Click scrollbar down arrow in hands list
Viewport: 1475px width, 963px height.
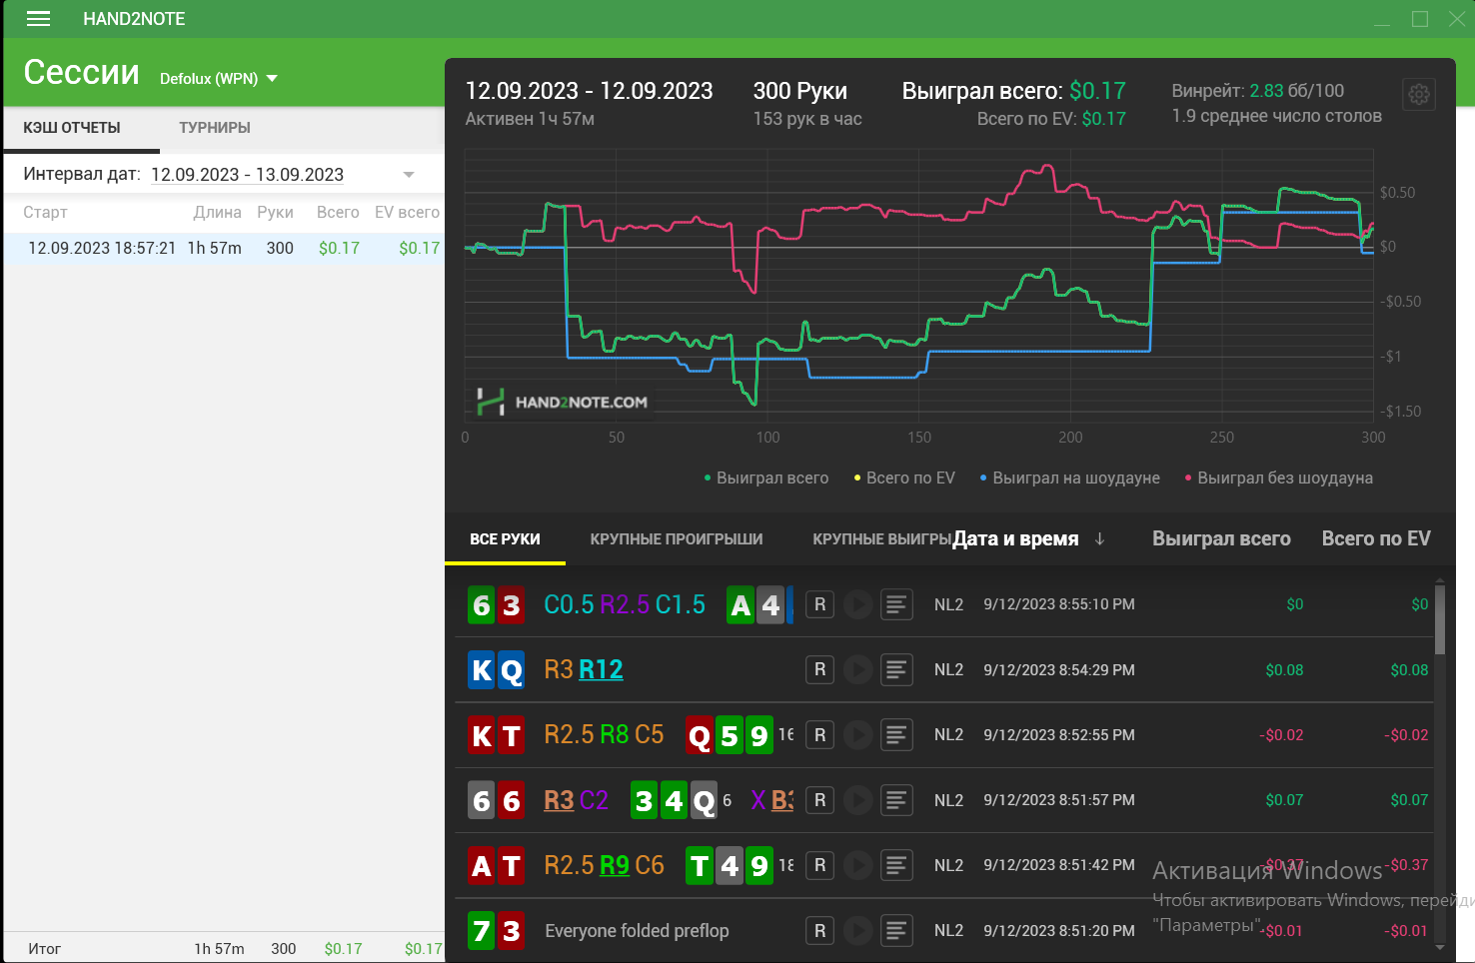coord(1440,947)
